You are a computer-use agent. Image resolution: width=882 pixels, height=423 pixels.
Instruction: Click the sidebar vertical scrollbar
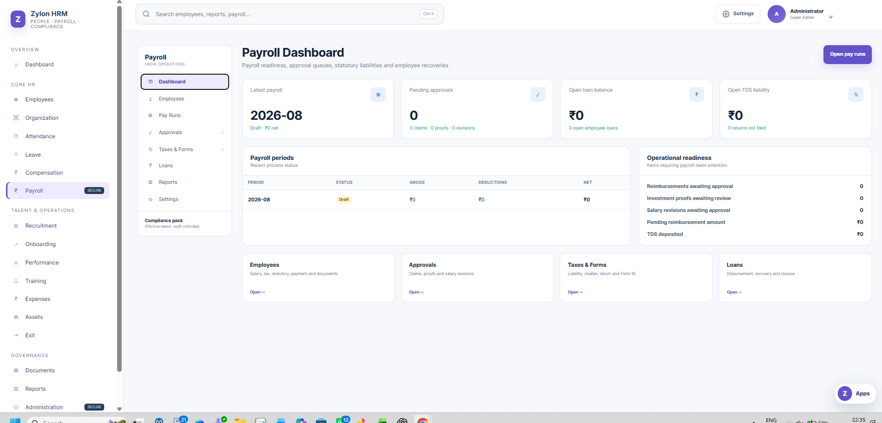point(119,189)
